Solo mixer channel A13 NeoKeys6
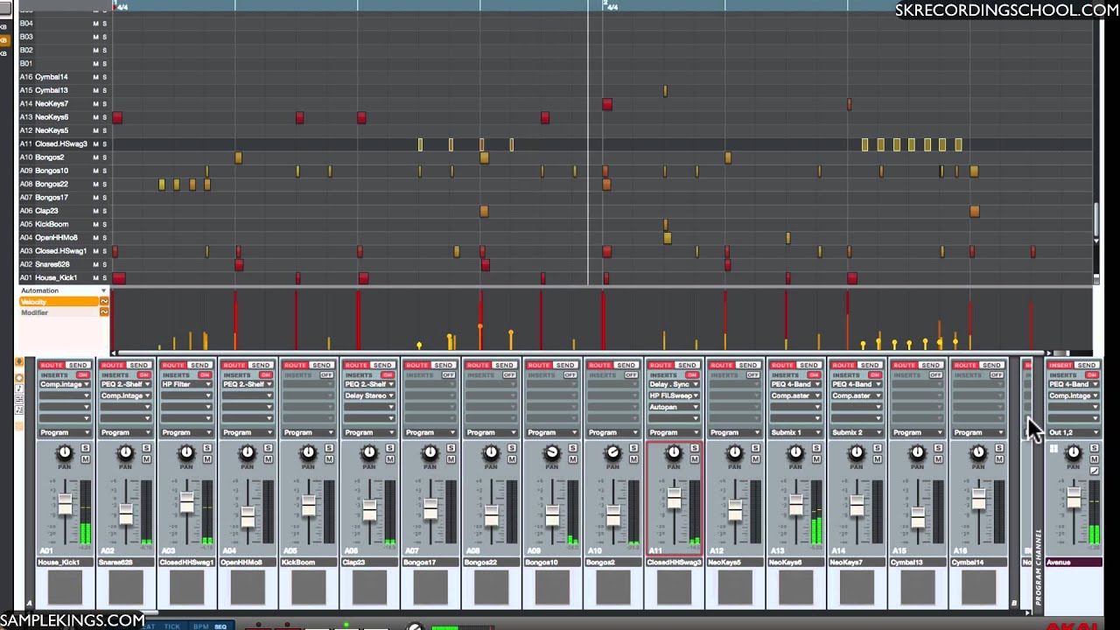Viewport: 1120px width, 630px height. (816, 448)
